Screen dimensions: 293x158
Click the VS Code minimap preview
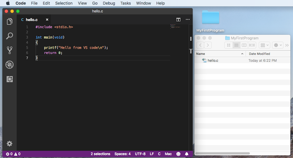coord(175,26)
